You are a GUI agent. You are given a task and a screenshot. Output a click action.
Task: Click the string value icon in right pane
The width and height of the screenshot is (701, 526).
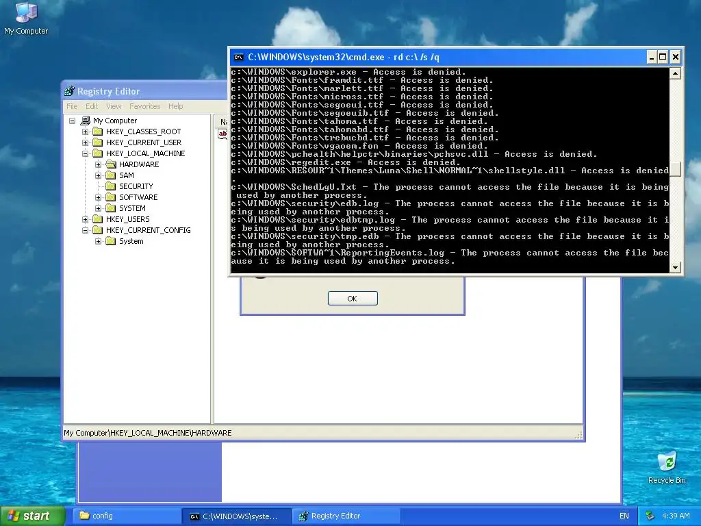[x=222, y=134]
